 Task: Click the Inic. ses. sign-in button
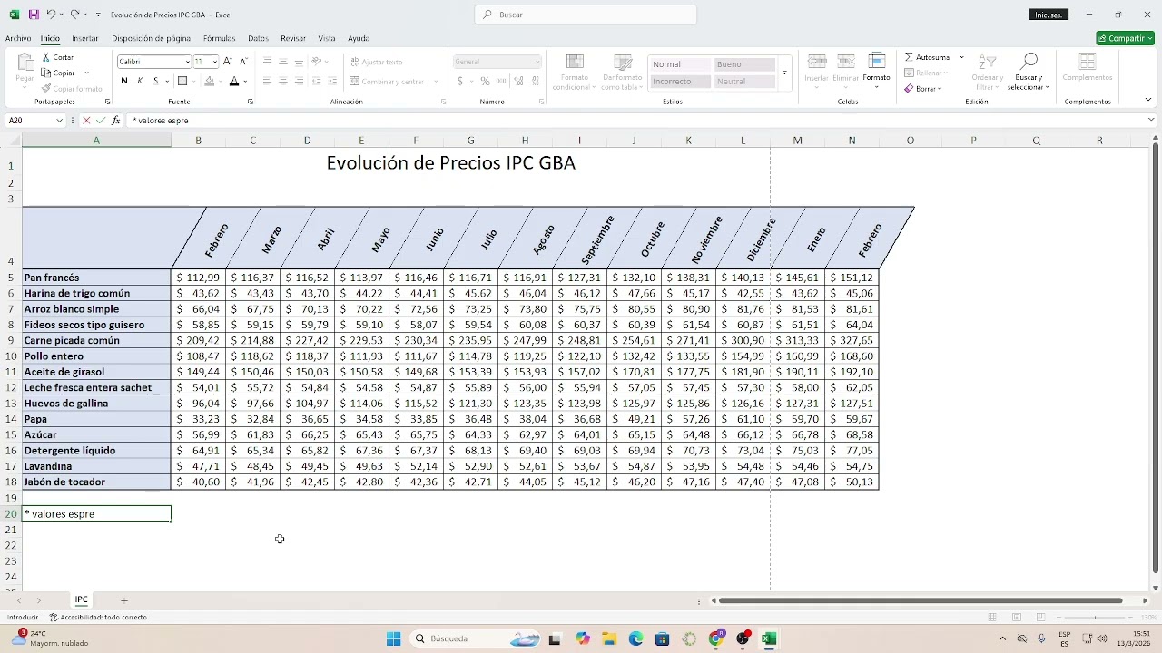coord(1049,15)
